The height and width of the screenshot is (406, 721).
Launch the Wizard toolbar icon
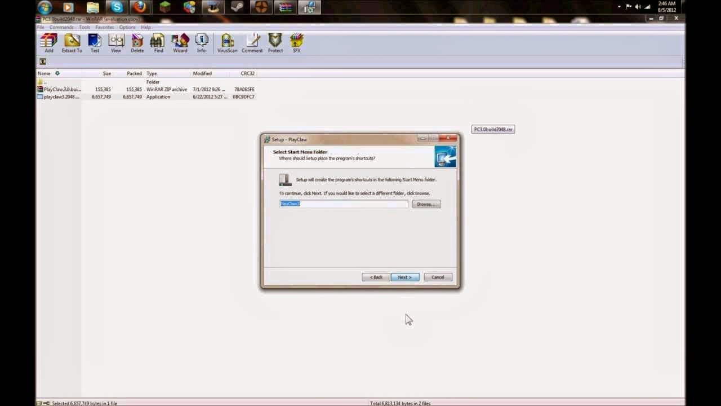tap(180, 43)
